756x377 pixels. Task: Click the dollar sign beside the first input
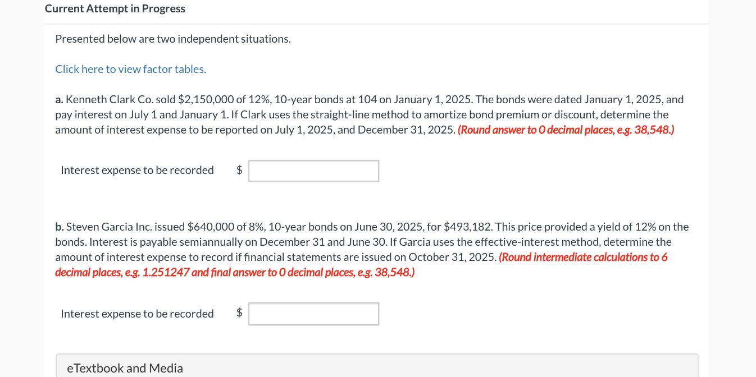tap(239, 170)
